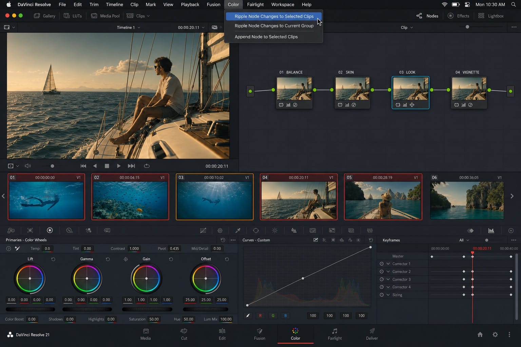Viewport: 521px width, 347px height.
Task: Expand the Corrector 2 keyframe track
Action: 388,271
